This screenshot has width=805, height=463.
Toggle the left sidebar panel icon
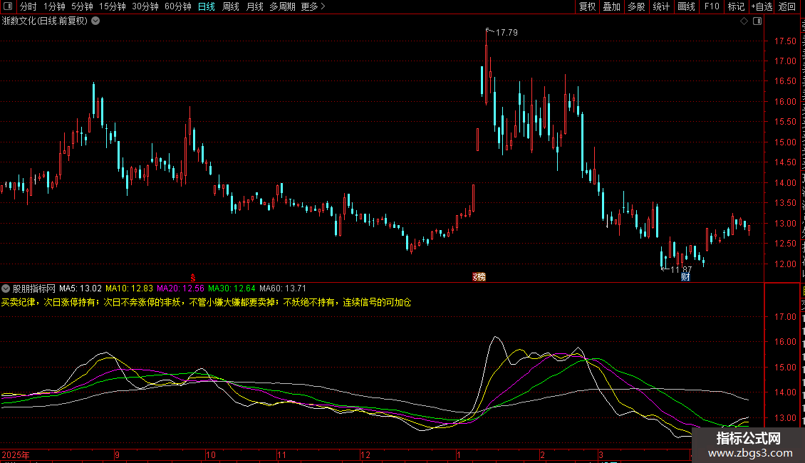pyautogui.click(x=7, y=6)
